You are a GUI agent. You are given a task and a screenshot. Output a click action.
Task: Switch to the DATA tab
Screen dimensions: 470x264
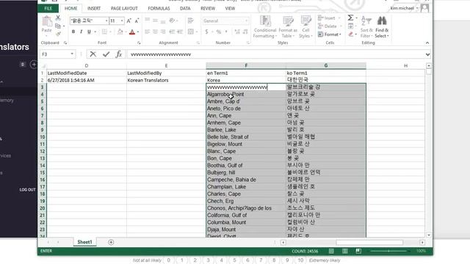point(185,8)
